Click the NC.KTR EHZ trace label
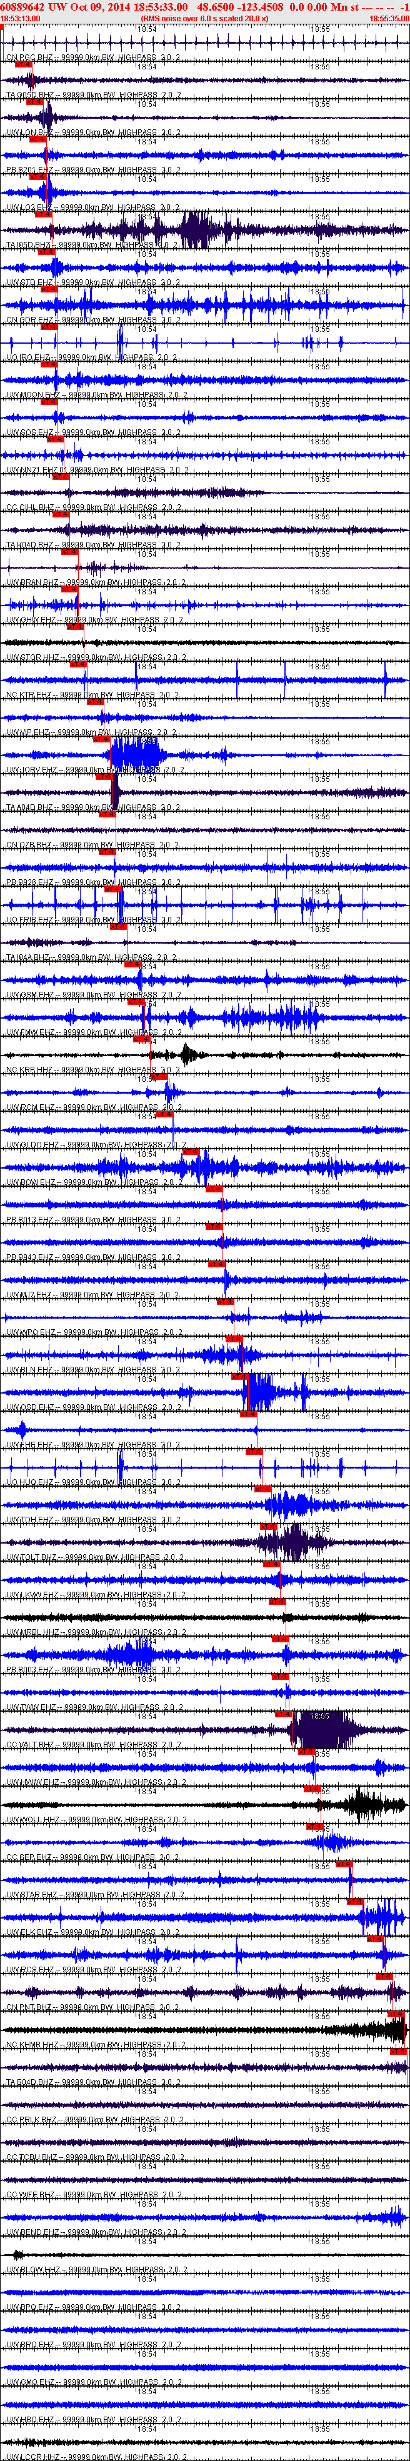The image size is (410, 2461). tap(94, 694)
